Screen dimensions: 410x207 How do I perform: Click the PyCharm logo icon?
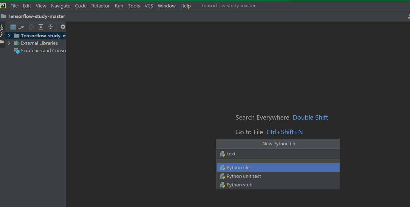click(3, 6)
